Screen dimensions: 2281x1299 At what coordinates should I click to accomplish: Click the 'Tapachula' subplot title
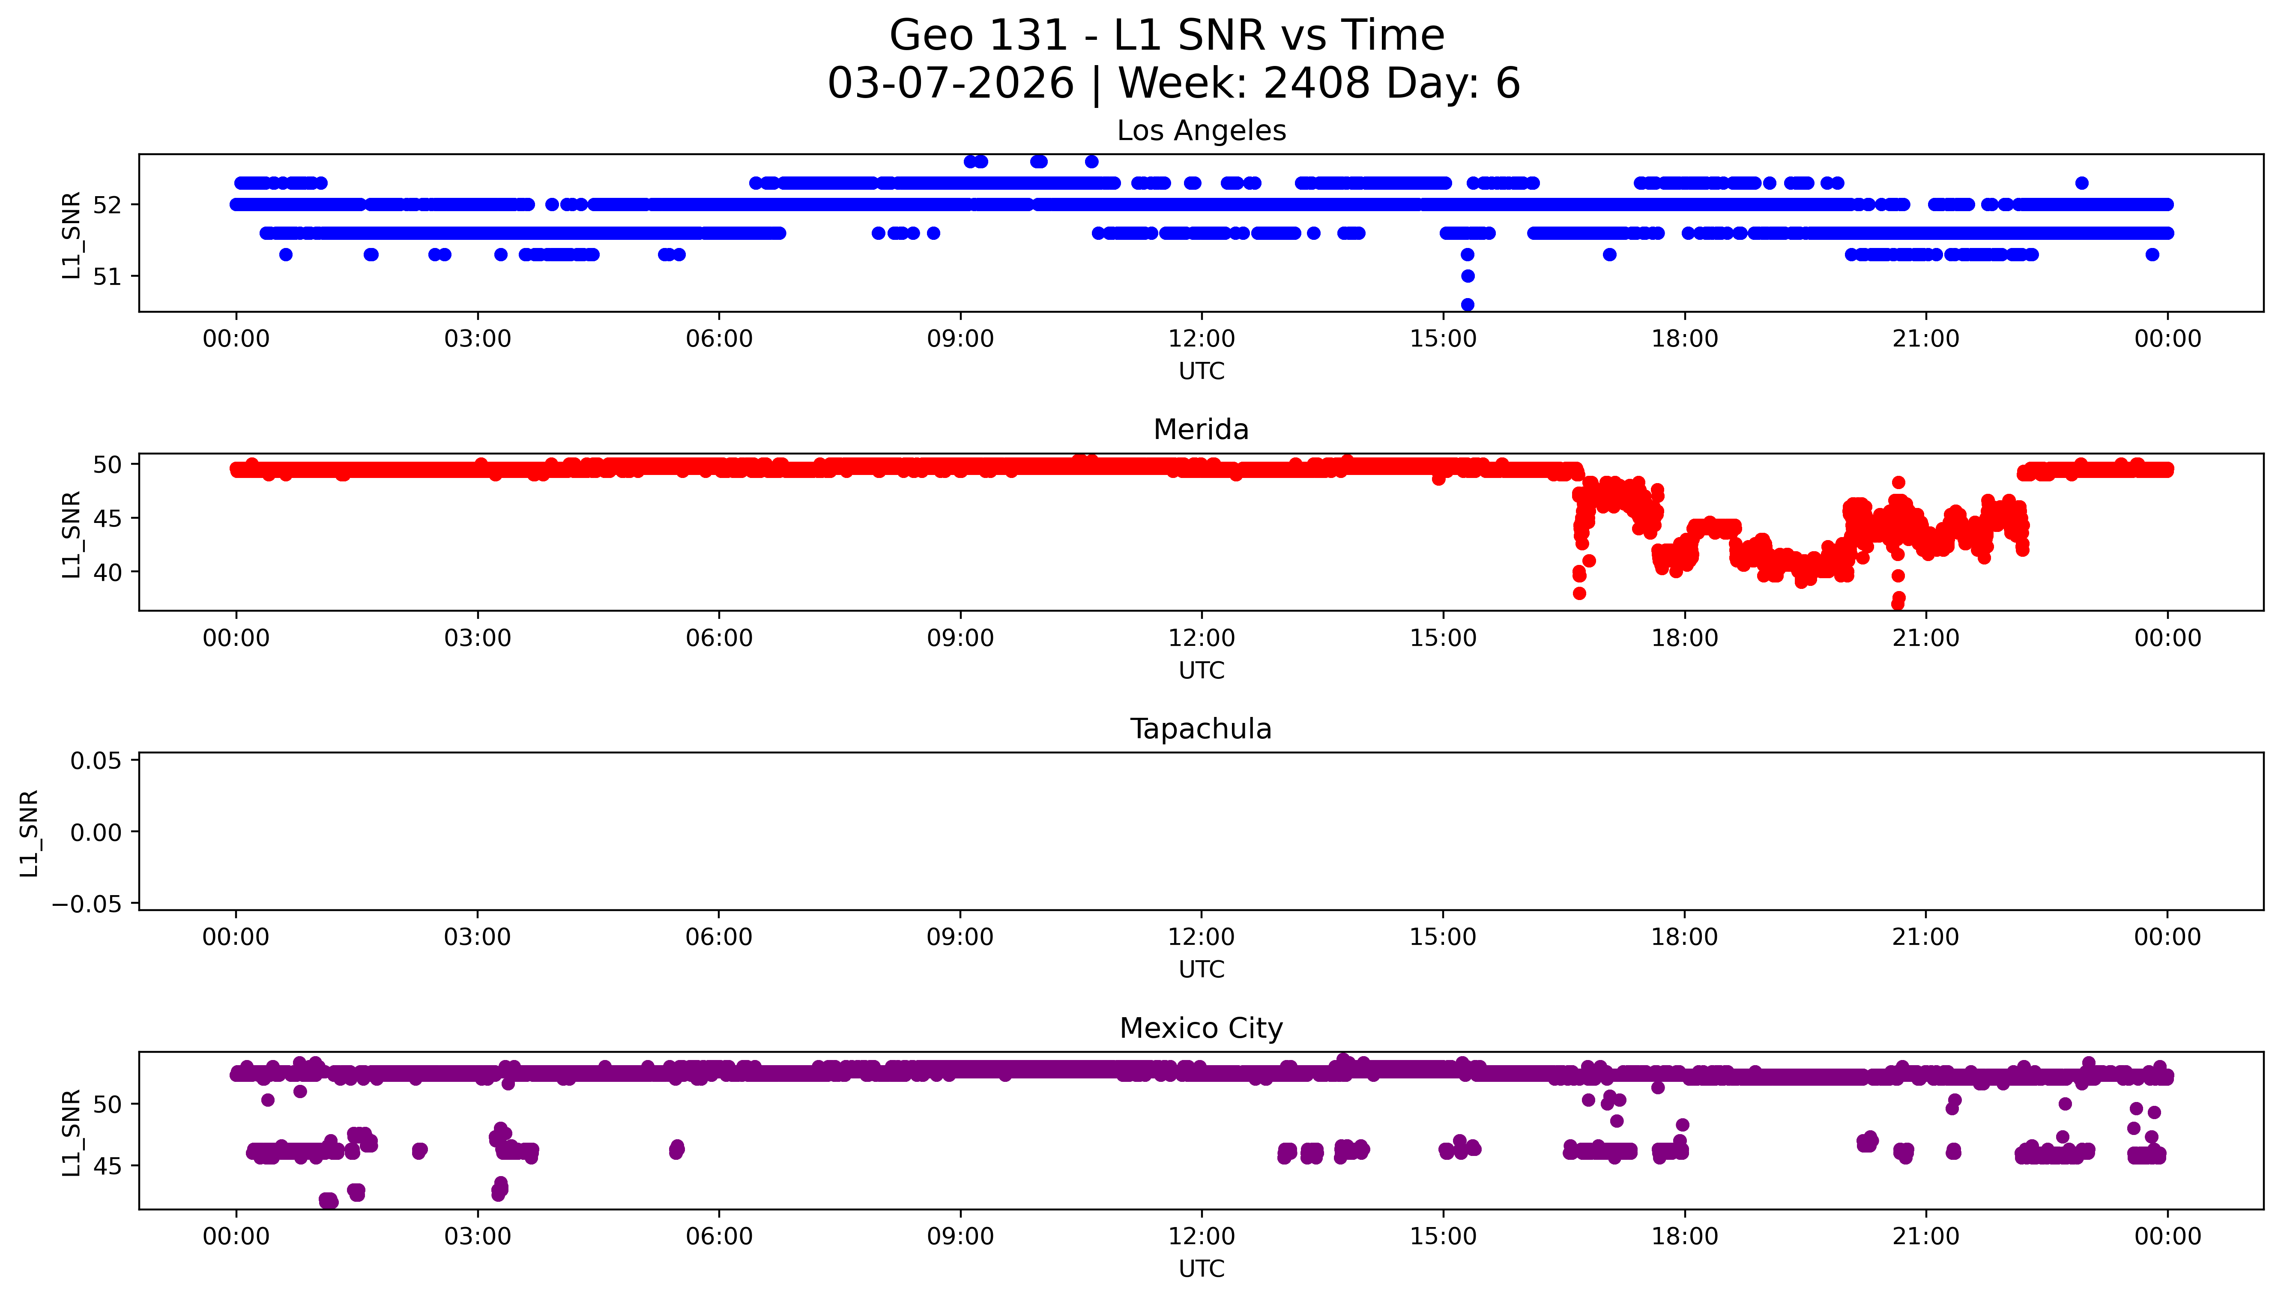1201,729
